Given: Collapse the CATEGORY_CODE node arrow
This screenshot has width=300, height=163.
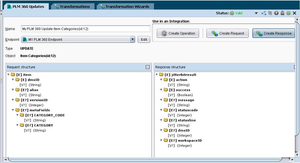Looking at the screenshot, I should tap(17, 115).
